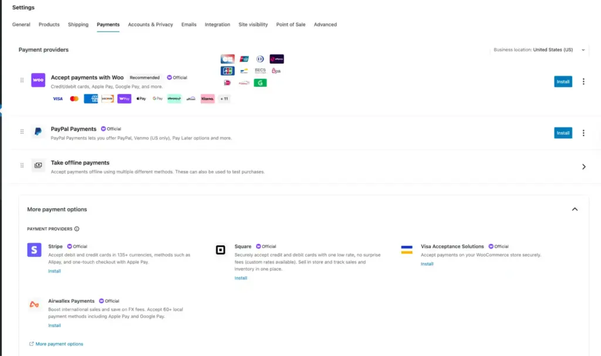Screen dimensions: 601x356
Task: Install PayPal Payments
Action: pos(563,133)
